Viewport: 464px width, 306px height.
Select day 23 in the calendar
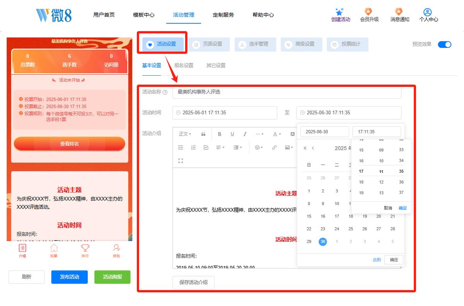tap(323, 229)
